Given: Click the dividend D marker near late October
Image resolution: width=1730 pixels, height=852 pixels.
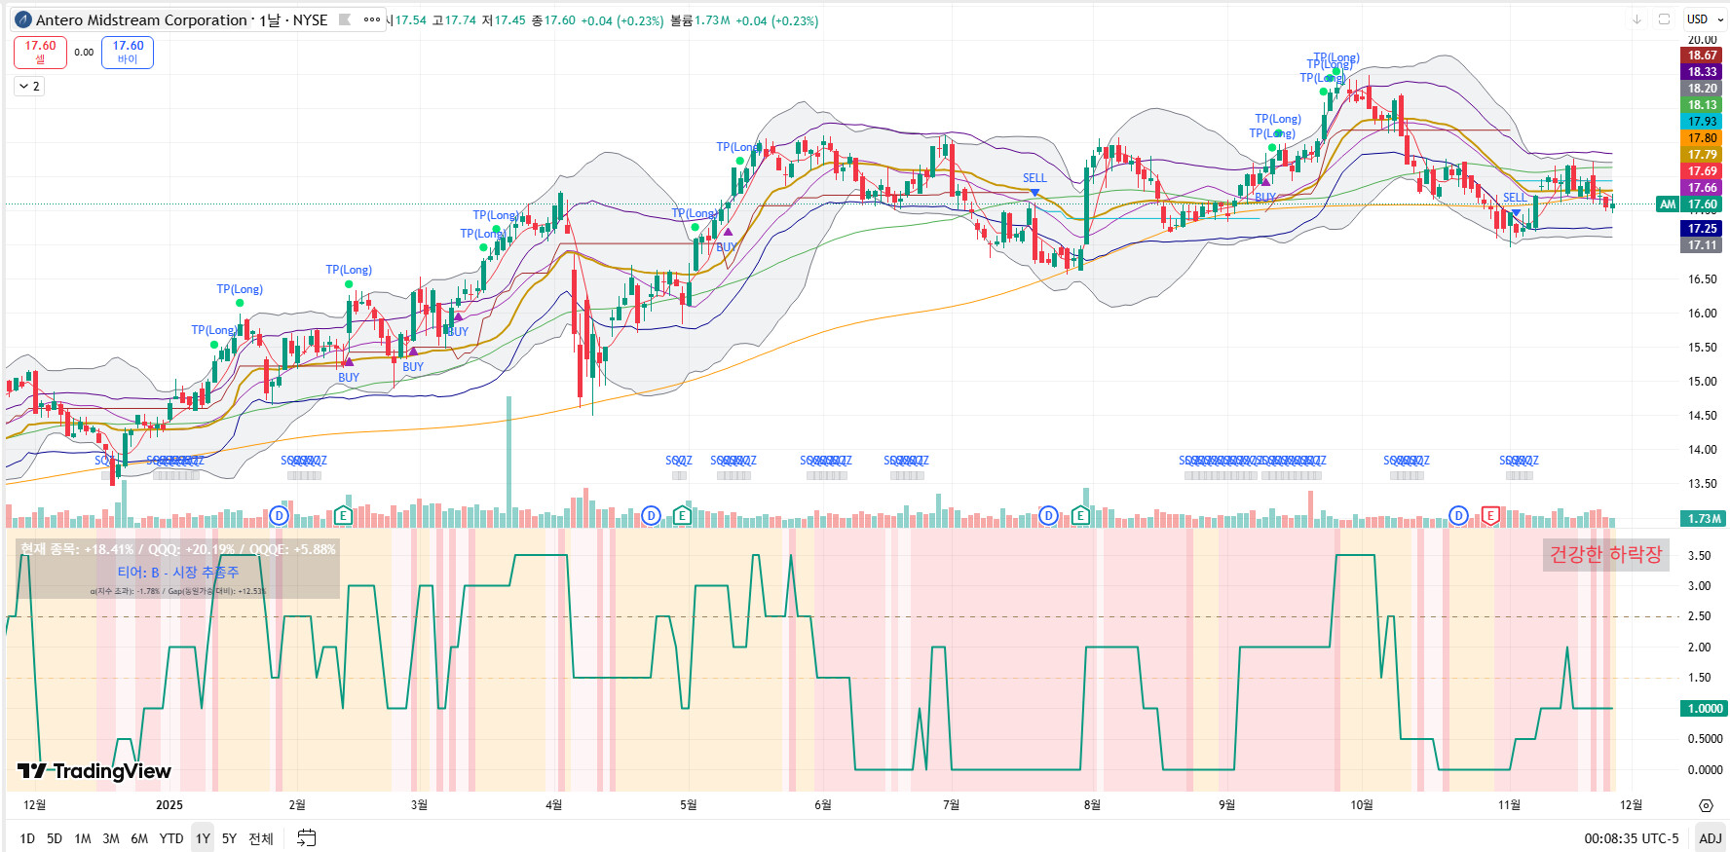Looking at the screenshot, I should (x=1458, y=515).
